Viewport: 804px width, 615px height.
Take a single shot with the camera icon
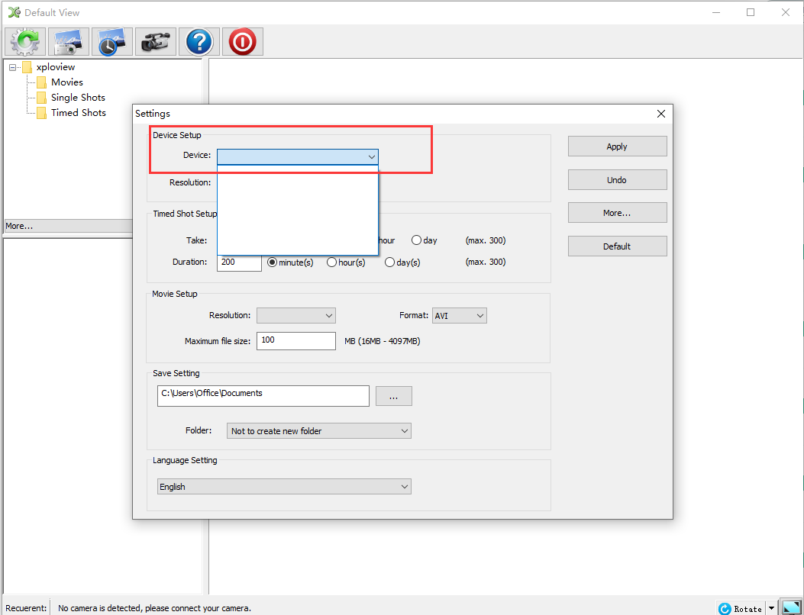(x=69, y=41)
